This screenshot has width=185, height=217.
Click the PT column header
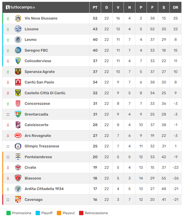(95, 7)
